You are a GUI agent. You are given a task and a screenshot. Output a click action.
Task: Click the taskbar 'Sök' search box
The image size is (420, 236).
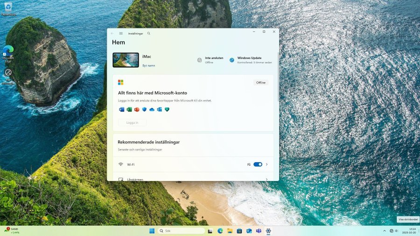(x=182, y=231)
